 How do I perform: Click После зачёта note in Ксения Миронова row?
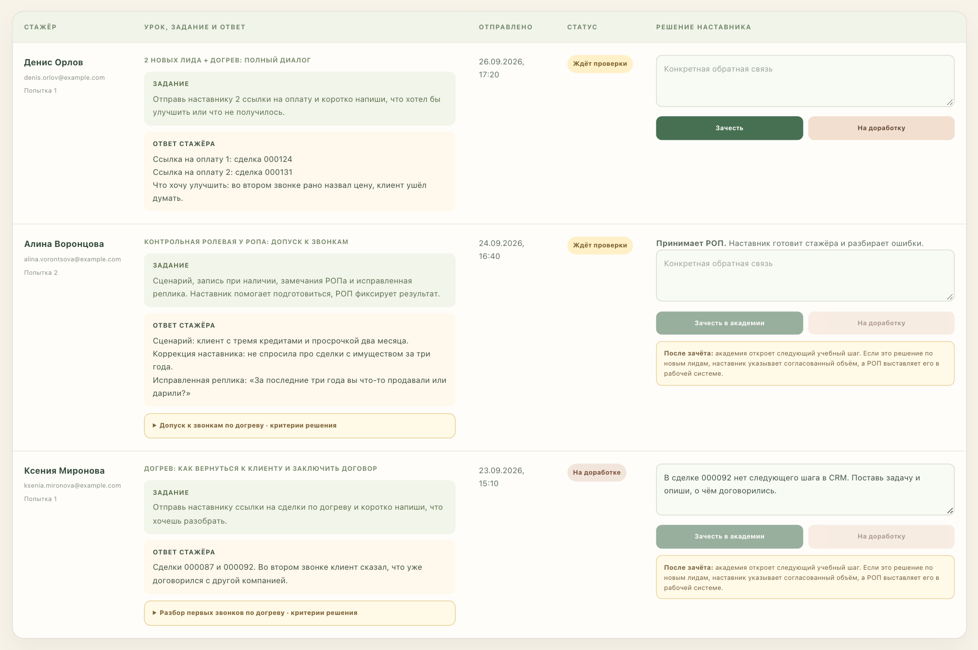pyautogui.click(x=805, y=577)
